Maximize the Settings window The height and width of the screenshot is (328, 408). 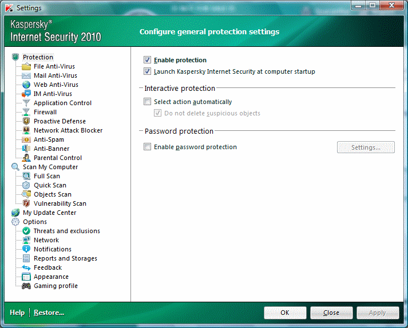(373, 5)
